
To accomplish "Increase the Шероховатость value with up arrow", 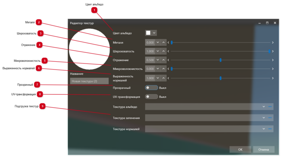I will tap(164, 51).
